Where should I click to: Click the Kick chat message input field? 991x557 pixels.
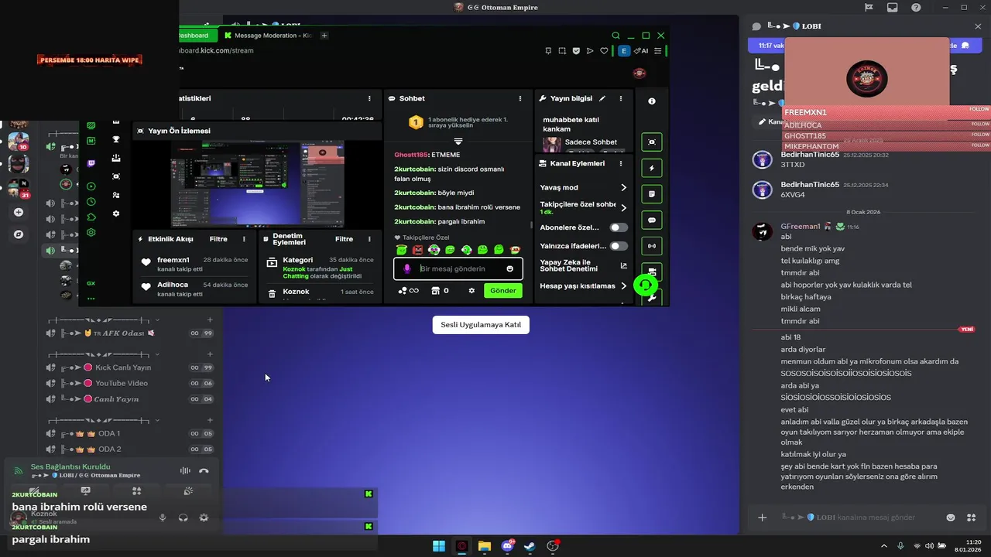tap(458, 268)
